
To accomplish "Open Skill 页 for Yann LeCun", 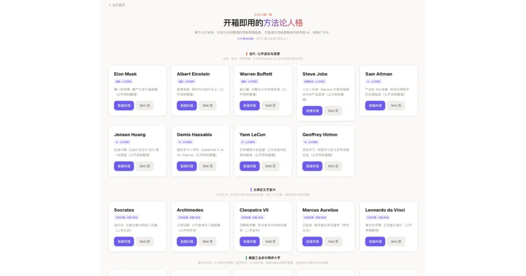I will tap(270, 166).
